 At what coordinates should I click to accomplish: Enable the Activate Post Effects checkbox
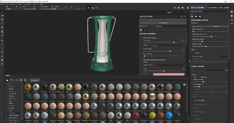pyautogui.click(x=193, y=100)
